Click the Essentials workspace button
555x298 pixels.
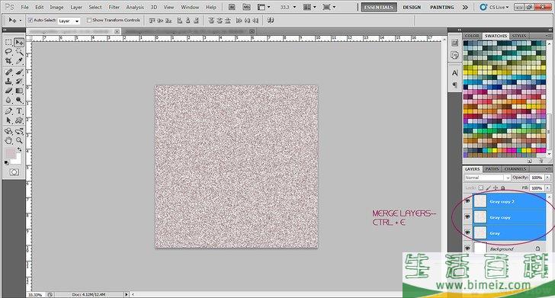pyautogui.click(x=379, y=7)
